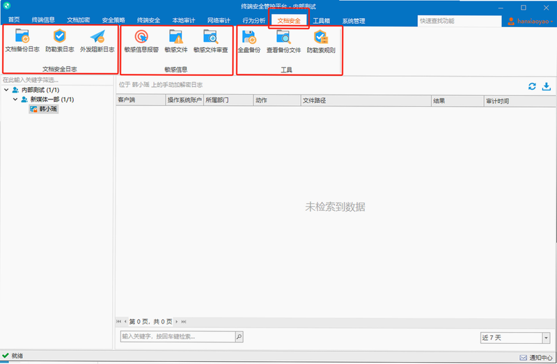
Task: Start 全盘备份 full disk backup
Action: (x=249, y=42)
